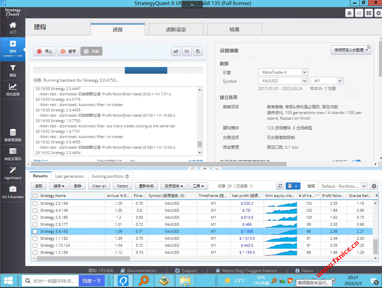The width and height of the screenshot is (382, 288).
Task: Switch to the 进度 progress tab
Action: tap(118, 29)
